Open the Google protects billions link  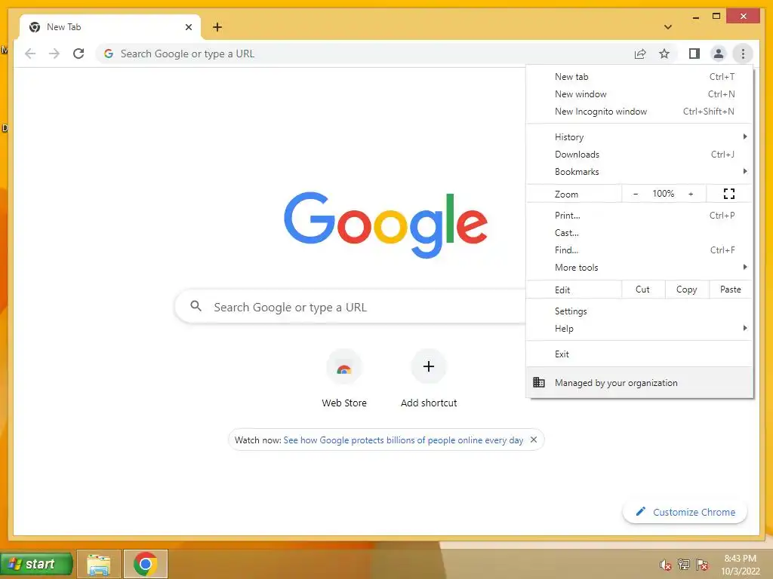tap(403, 440)
